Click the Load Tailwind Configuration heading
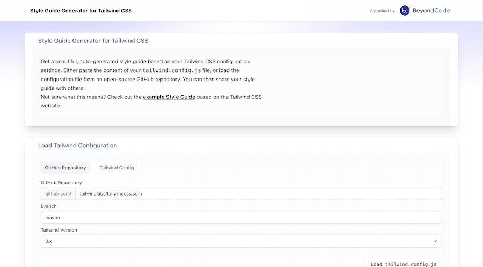The width and height of the screenshot is (483, 267). pos(77,145)
